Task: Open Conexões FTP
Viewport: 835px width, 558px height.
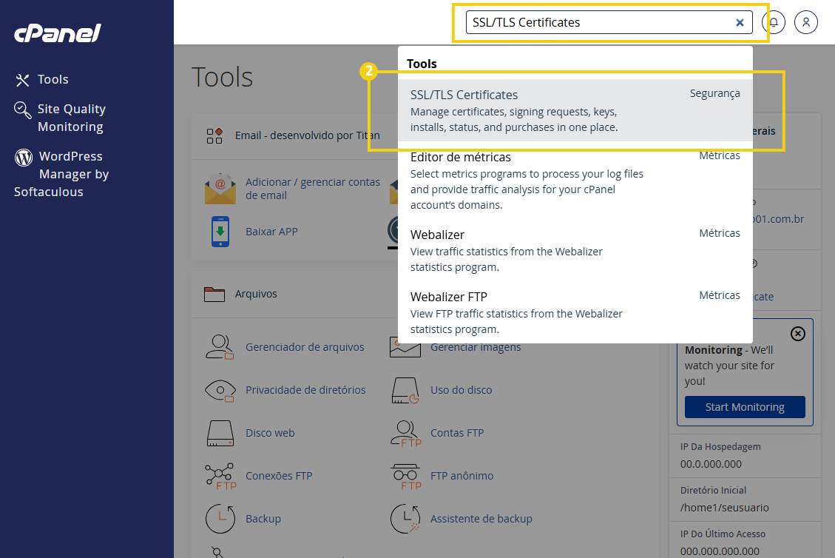Action: click(x=279, y=476)
